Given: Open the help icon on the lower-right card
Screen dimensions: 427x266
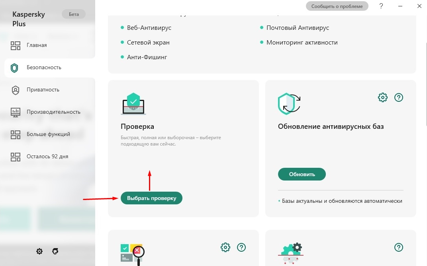Looking at the screenshot, I should tap(399, 247).
